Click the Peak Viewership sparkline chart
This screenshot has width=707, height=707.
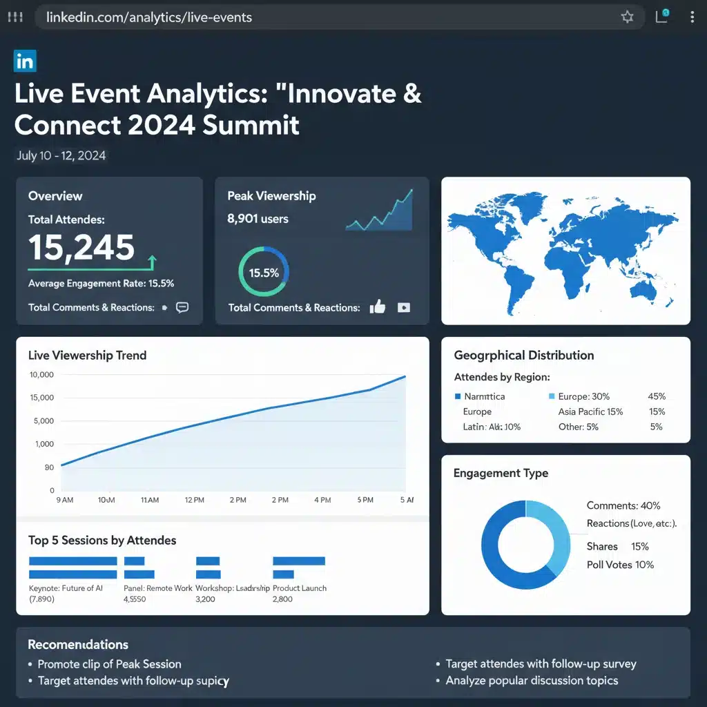pyautogui.click(x=379, y=211)
